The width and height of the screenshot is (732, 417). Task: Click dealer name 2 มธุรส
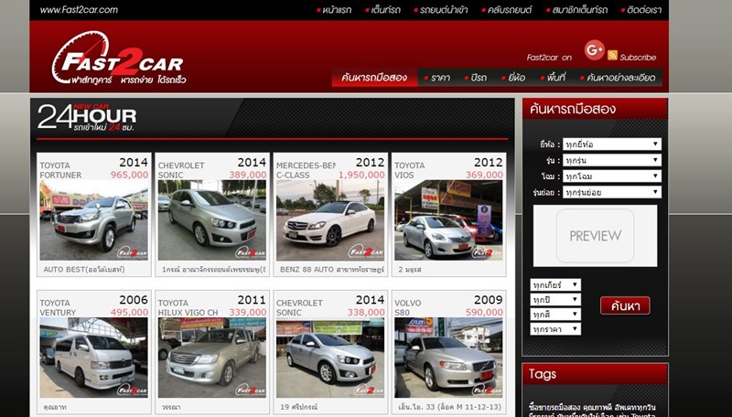(410, 270)
